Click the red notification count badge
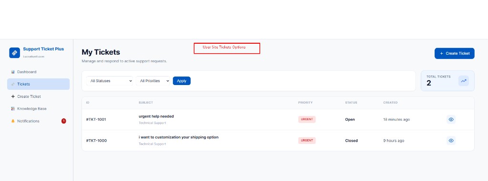 tap(63, 121)
